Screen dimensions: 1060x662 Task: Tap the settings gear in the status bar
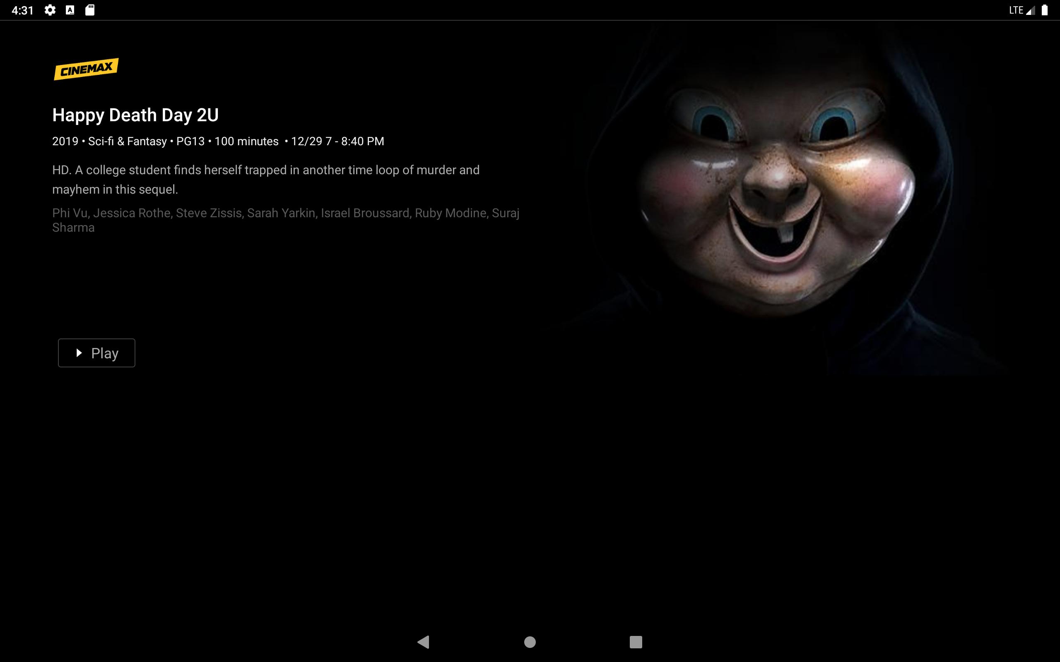pos(50,10)
